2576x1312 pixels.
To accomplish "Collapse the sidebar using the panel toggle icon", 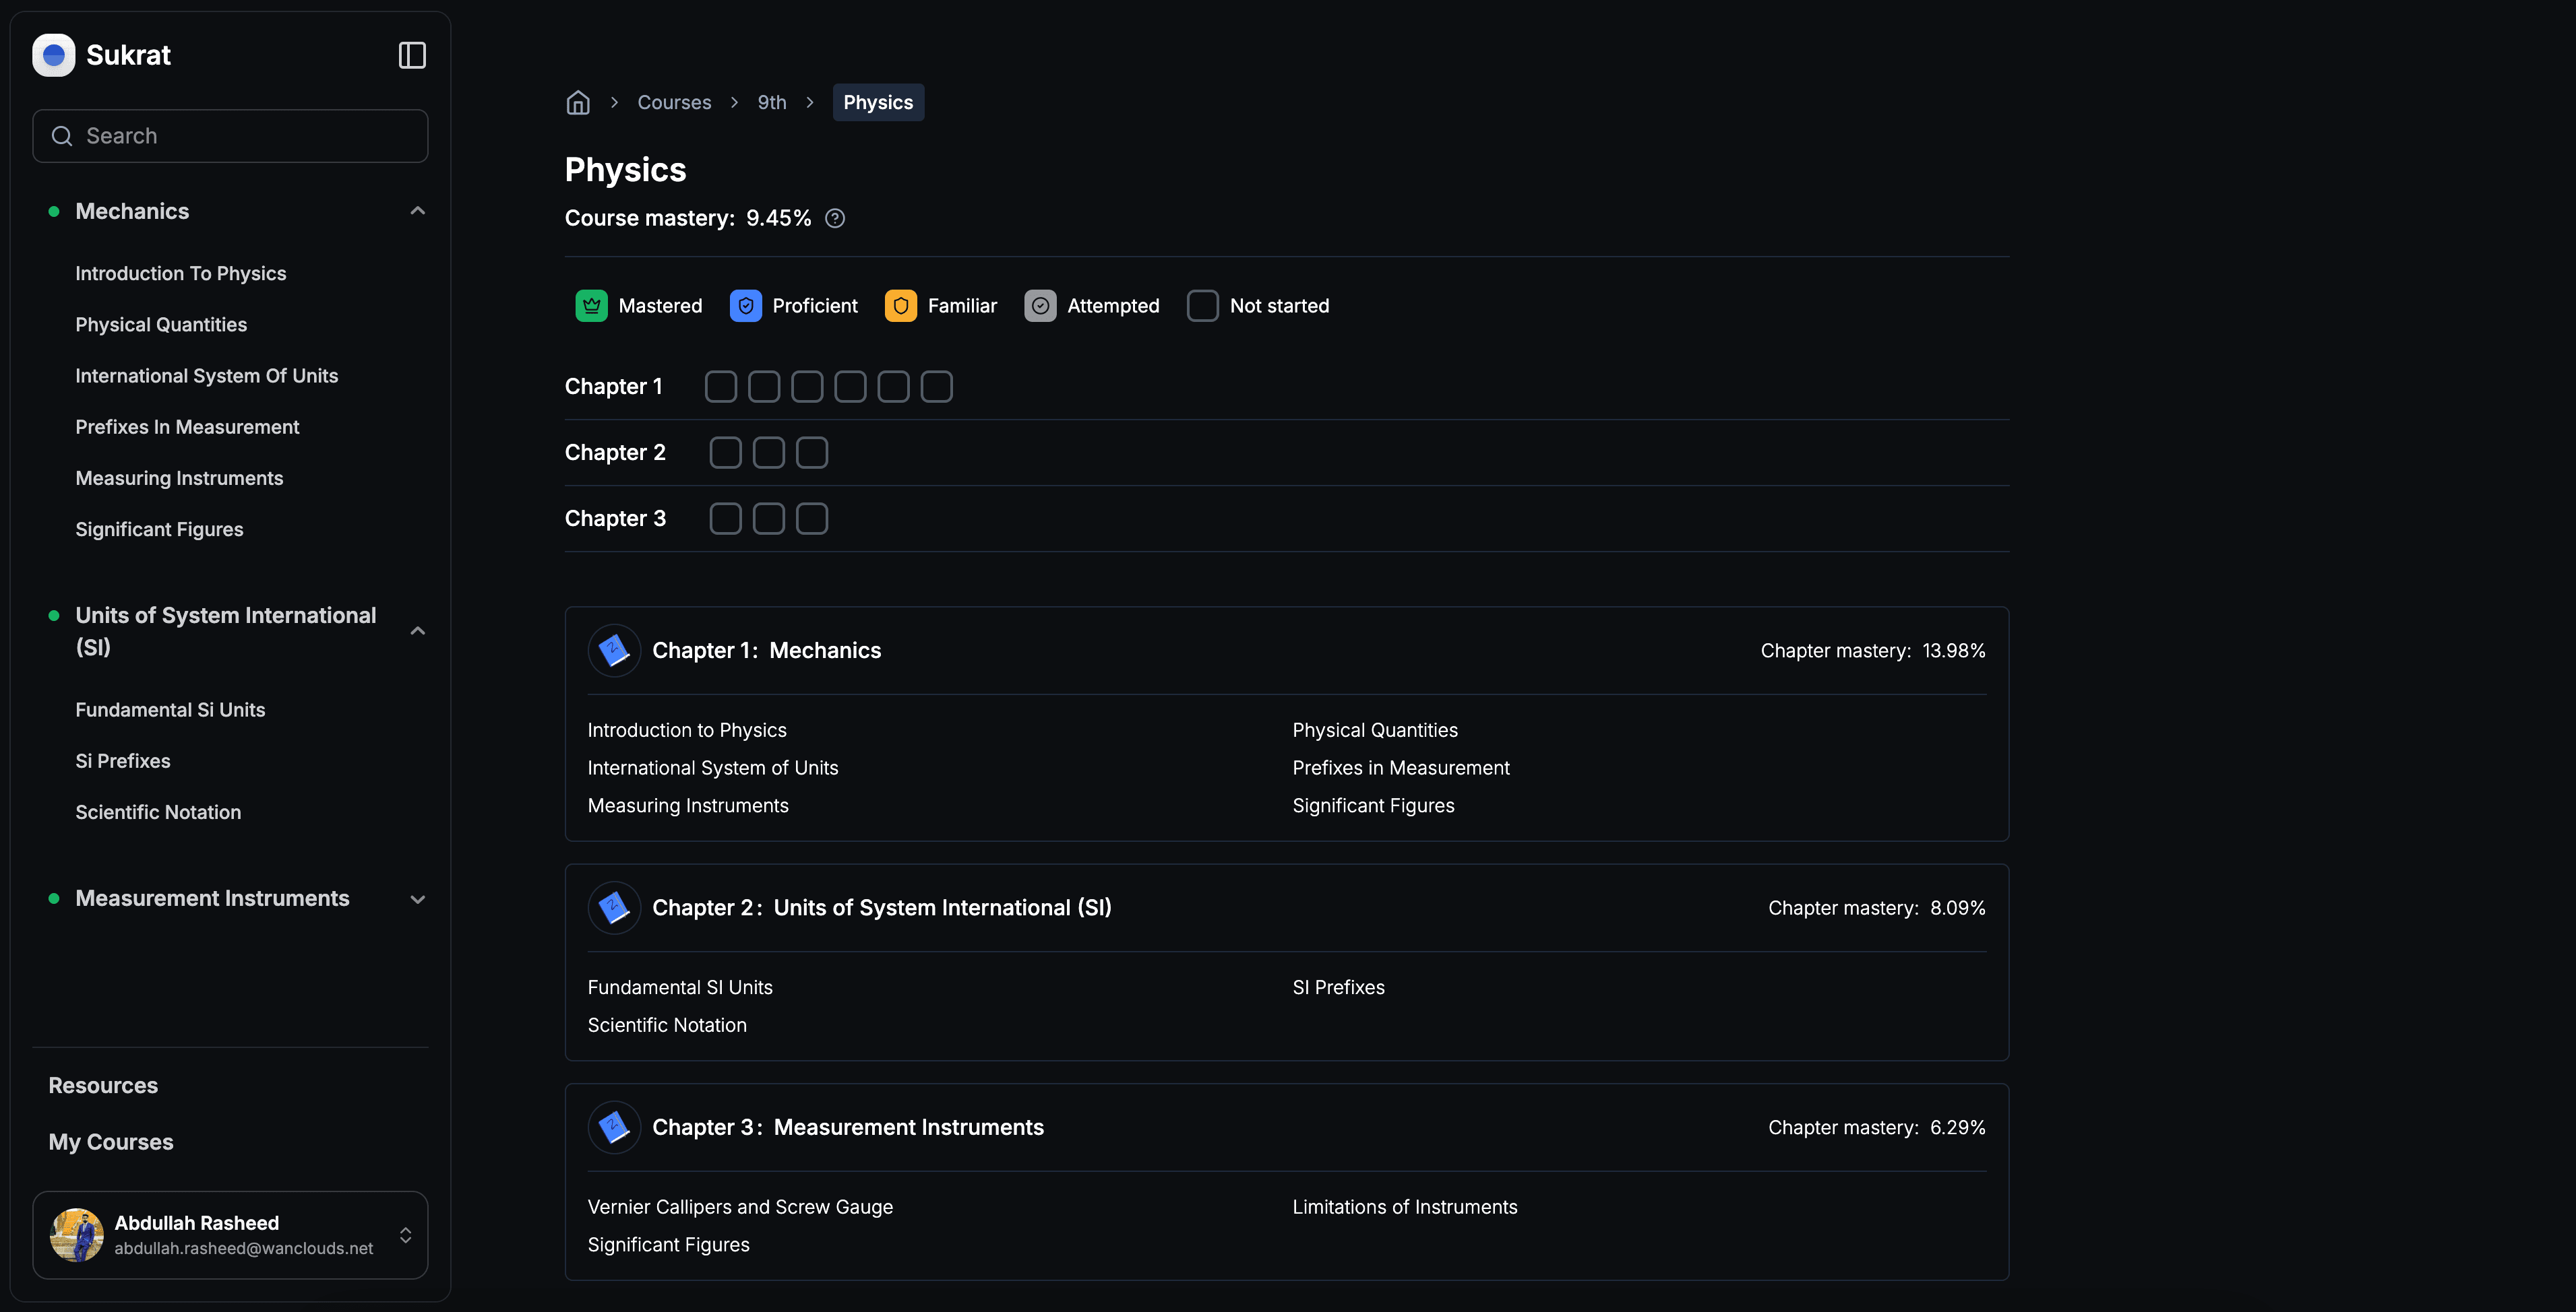I will 411,55.
